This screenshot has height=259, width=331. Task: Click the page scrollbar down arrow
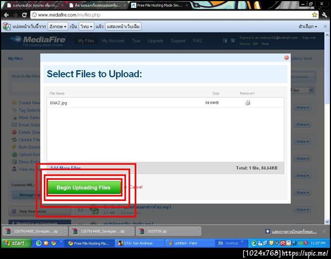(327, 222)
